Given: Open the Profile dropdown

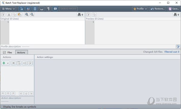Looking at the screenshot, I should (140, 9).
